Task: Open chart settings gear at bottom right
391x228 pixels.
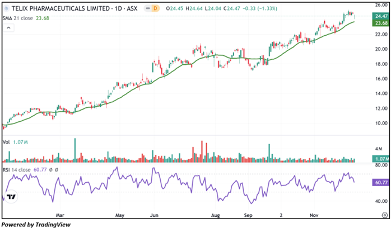Action: 385,215
